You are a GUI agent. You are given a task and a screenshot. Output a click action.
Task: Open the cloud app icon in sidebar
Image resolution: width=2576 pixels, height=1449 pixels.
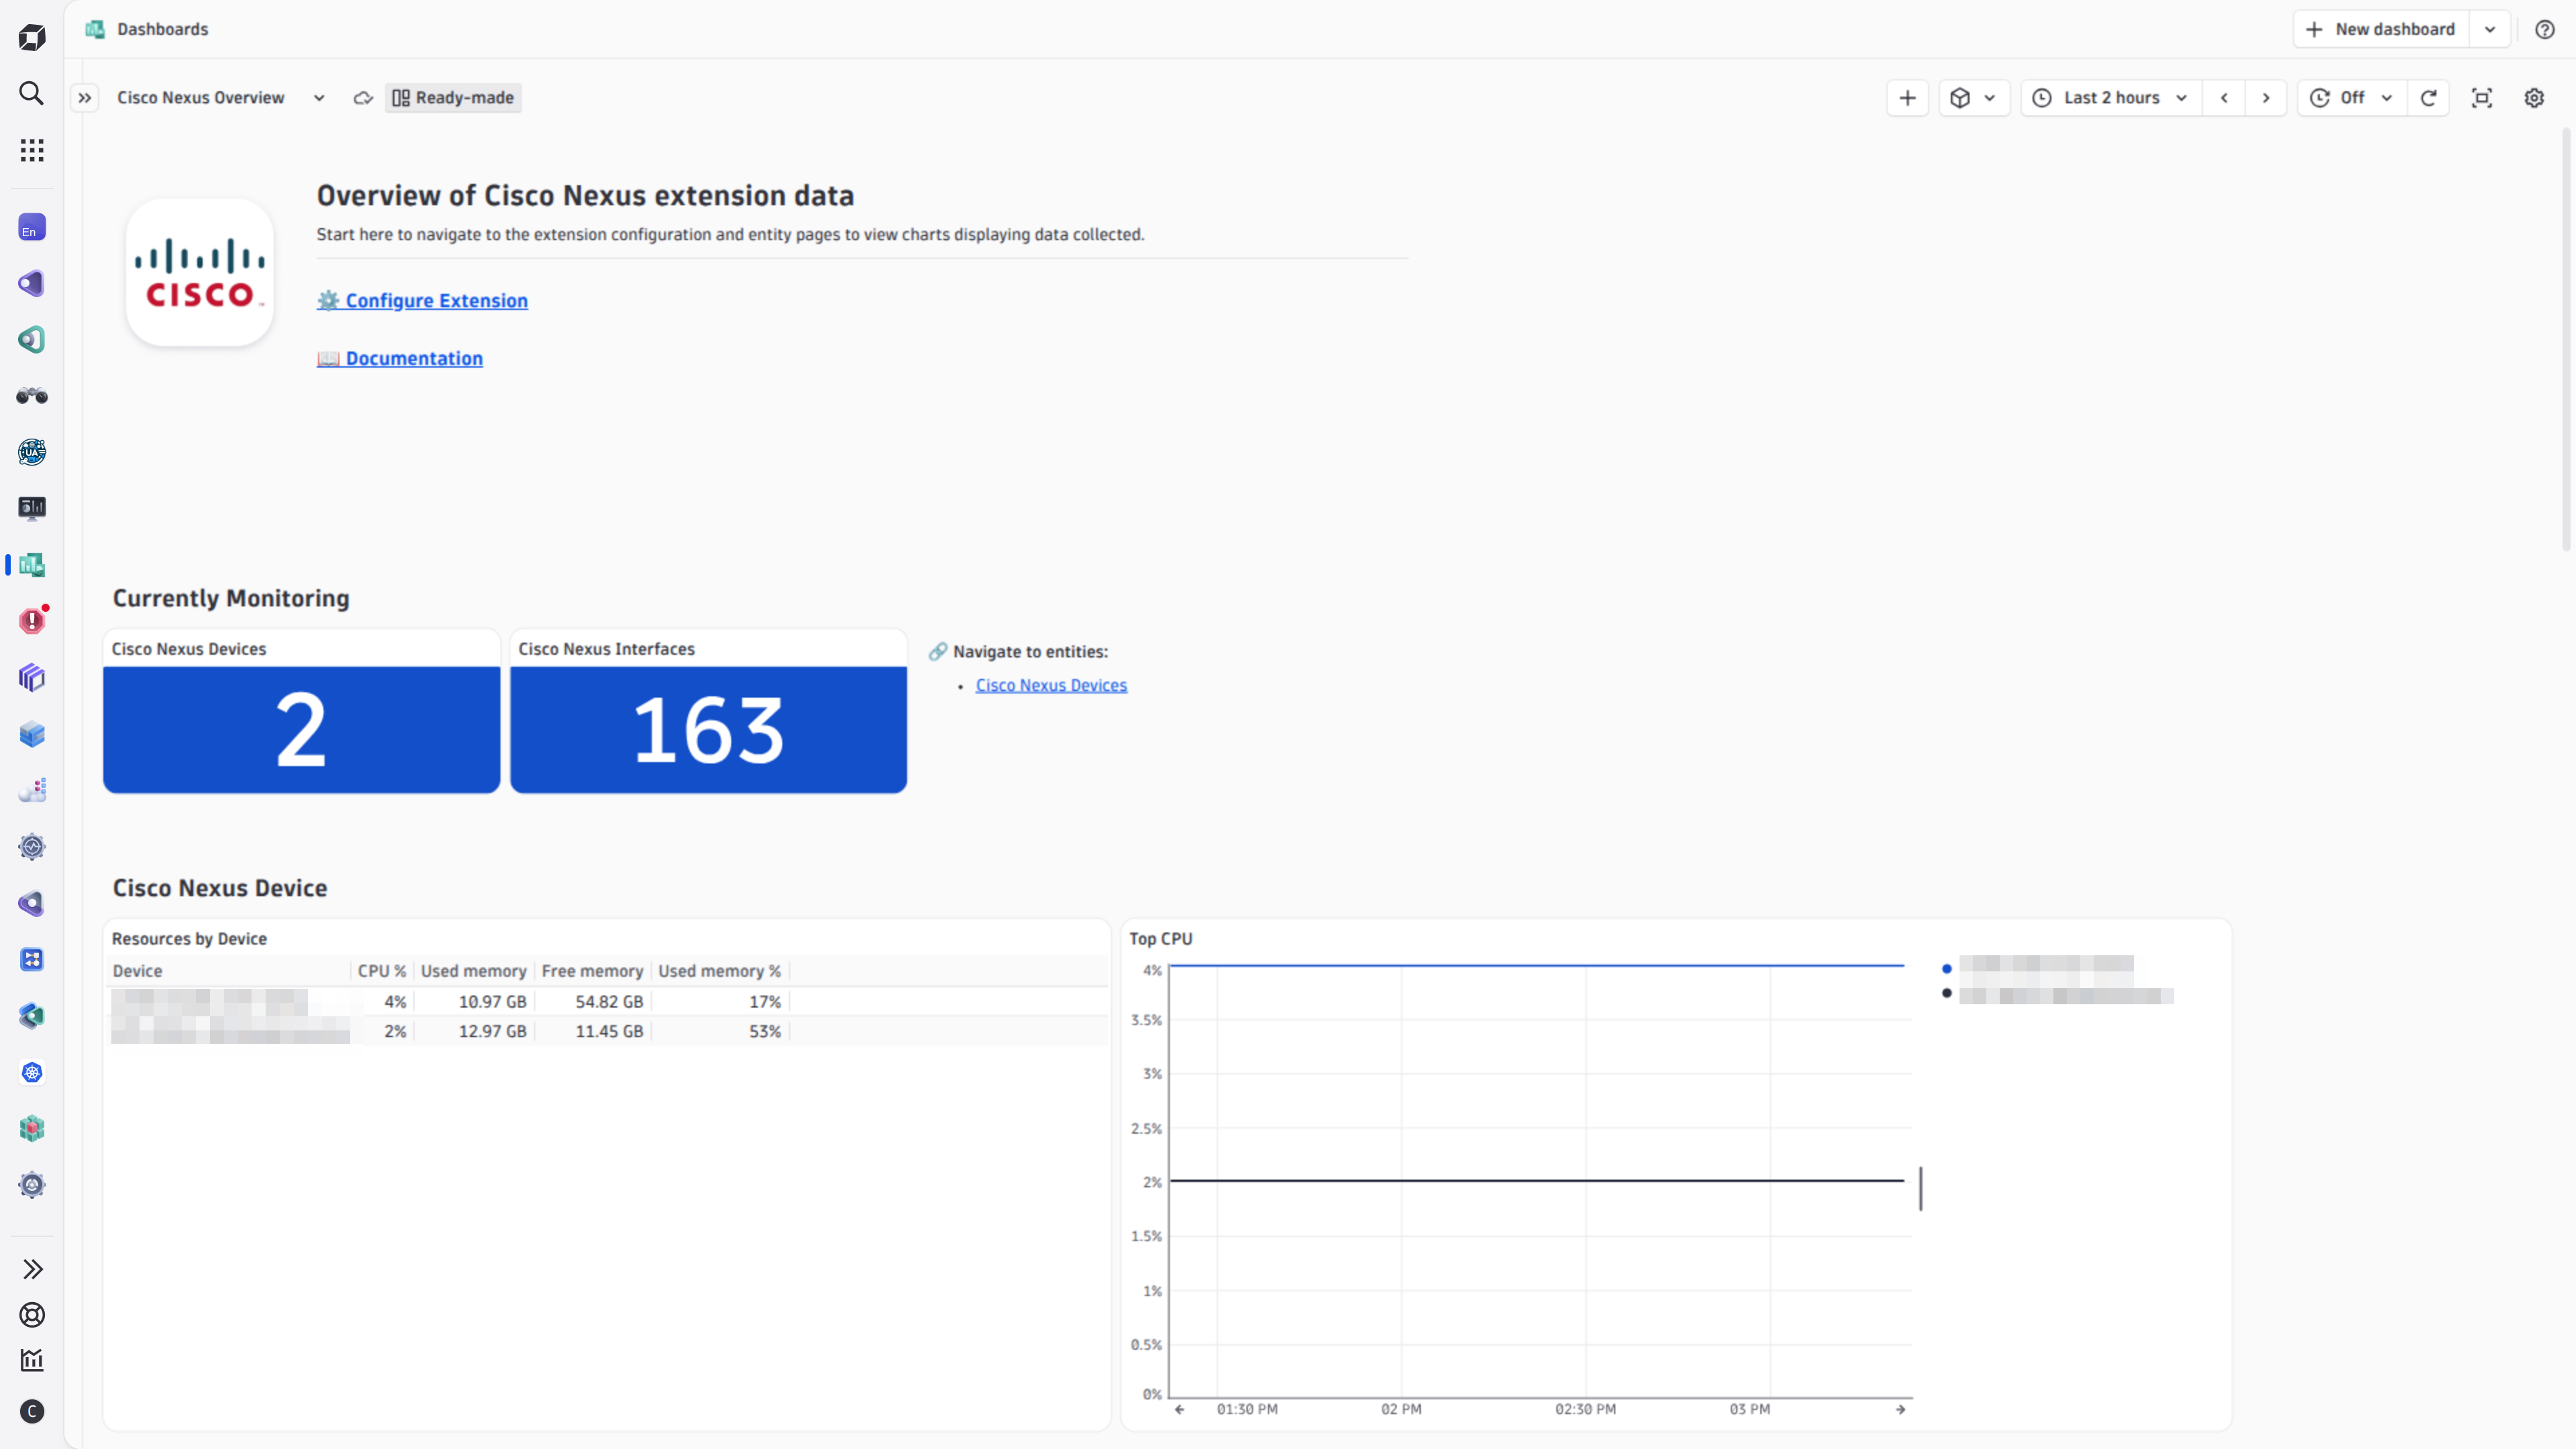pos(32,790)
